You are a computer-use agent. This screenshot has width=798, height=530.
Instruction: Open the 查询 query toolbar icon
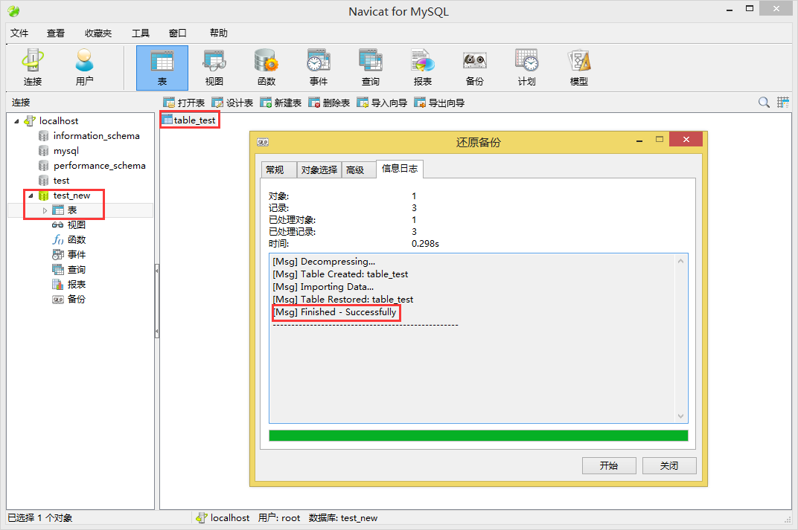click(x=371, y=68)
